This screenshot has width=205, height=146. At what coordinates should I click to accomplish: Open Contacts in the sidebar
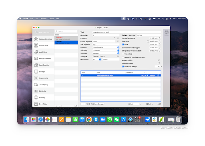pyautogui.click(x=43, y=91)
